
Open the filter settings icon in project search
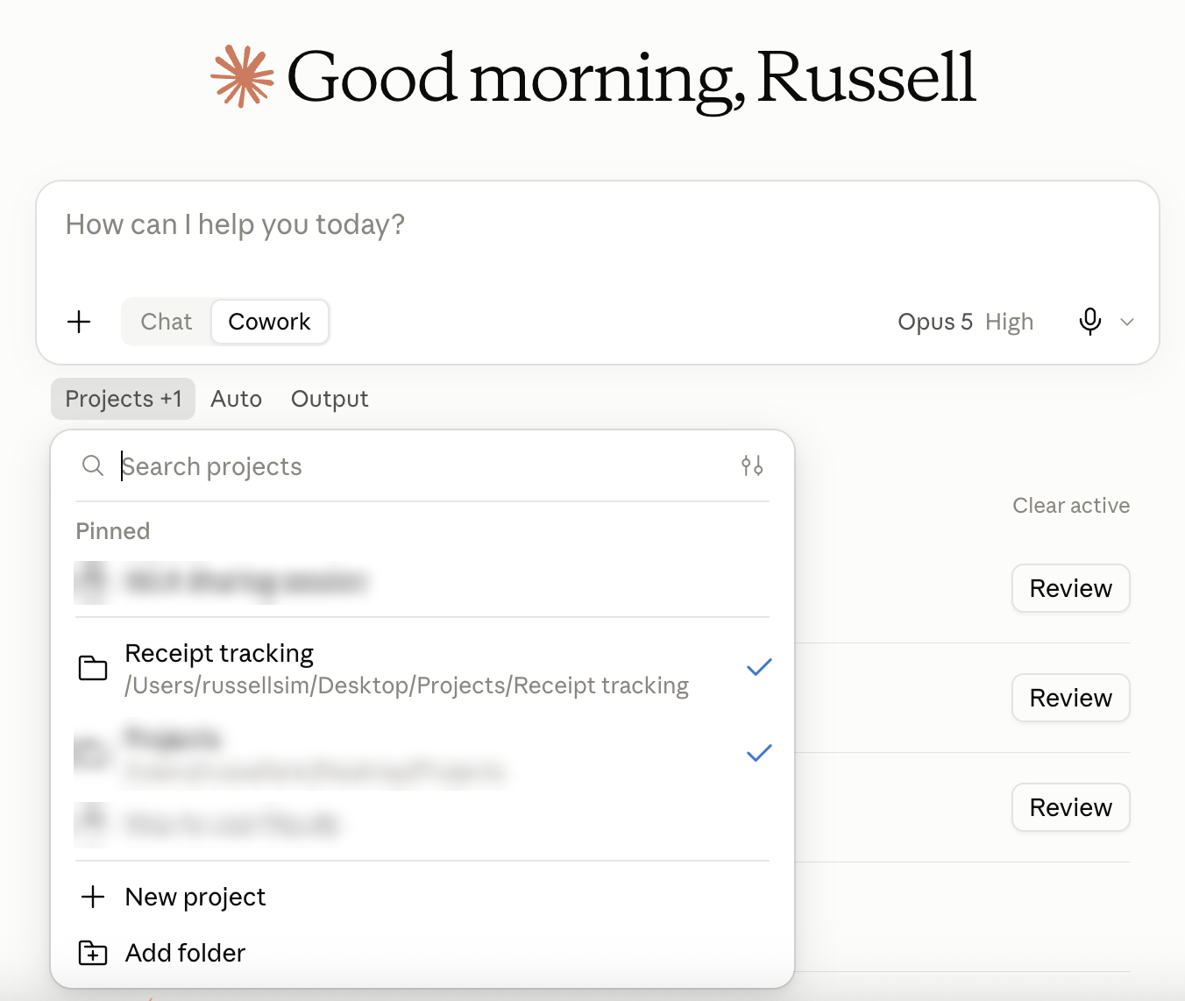752,465
